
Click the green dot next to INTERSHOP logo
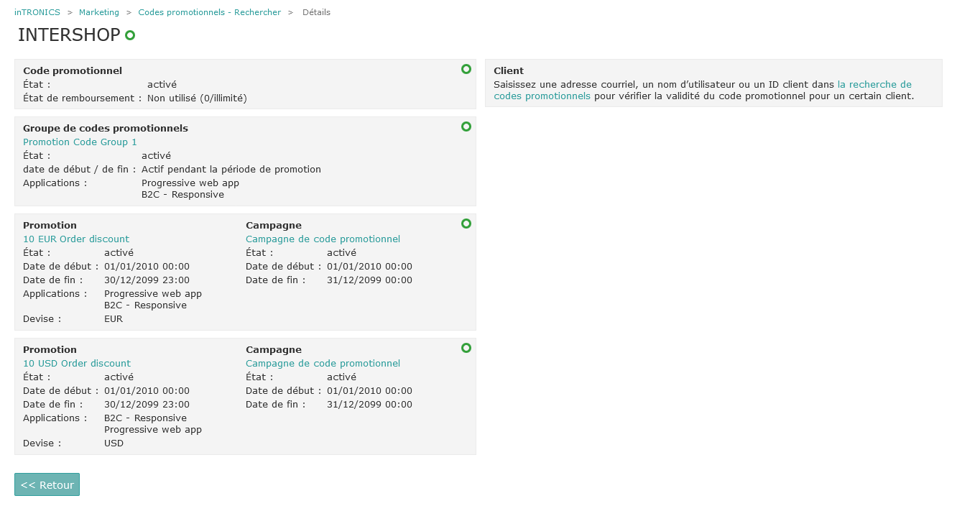129,34
